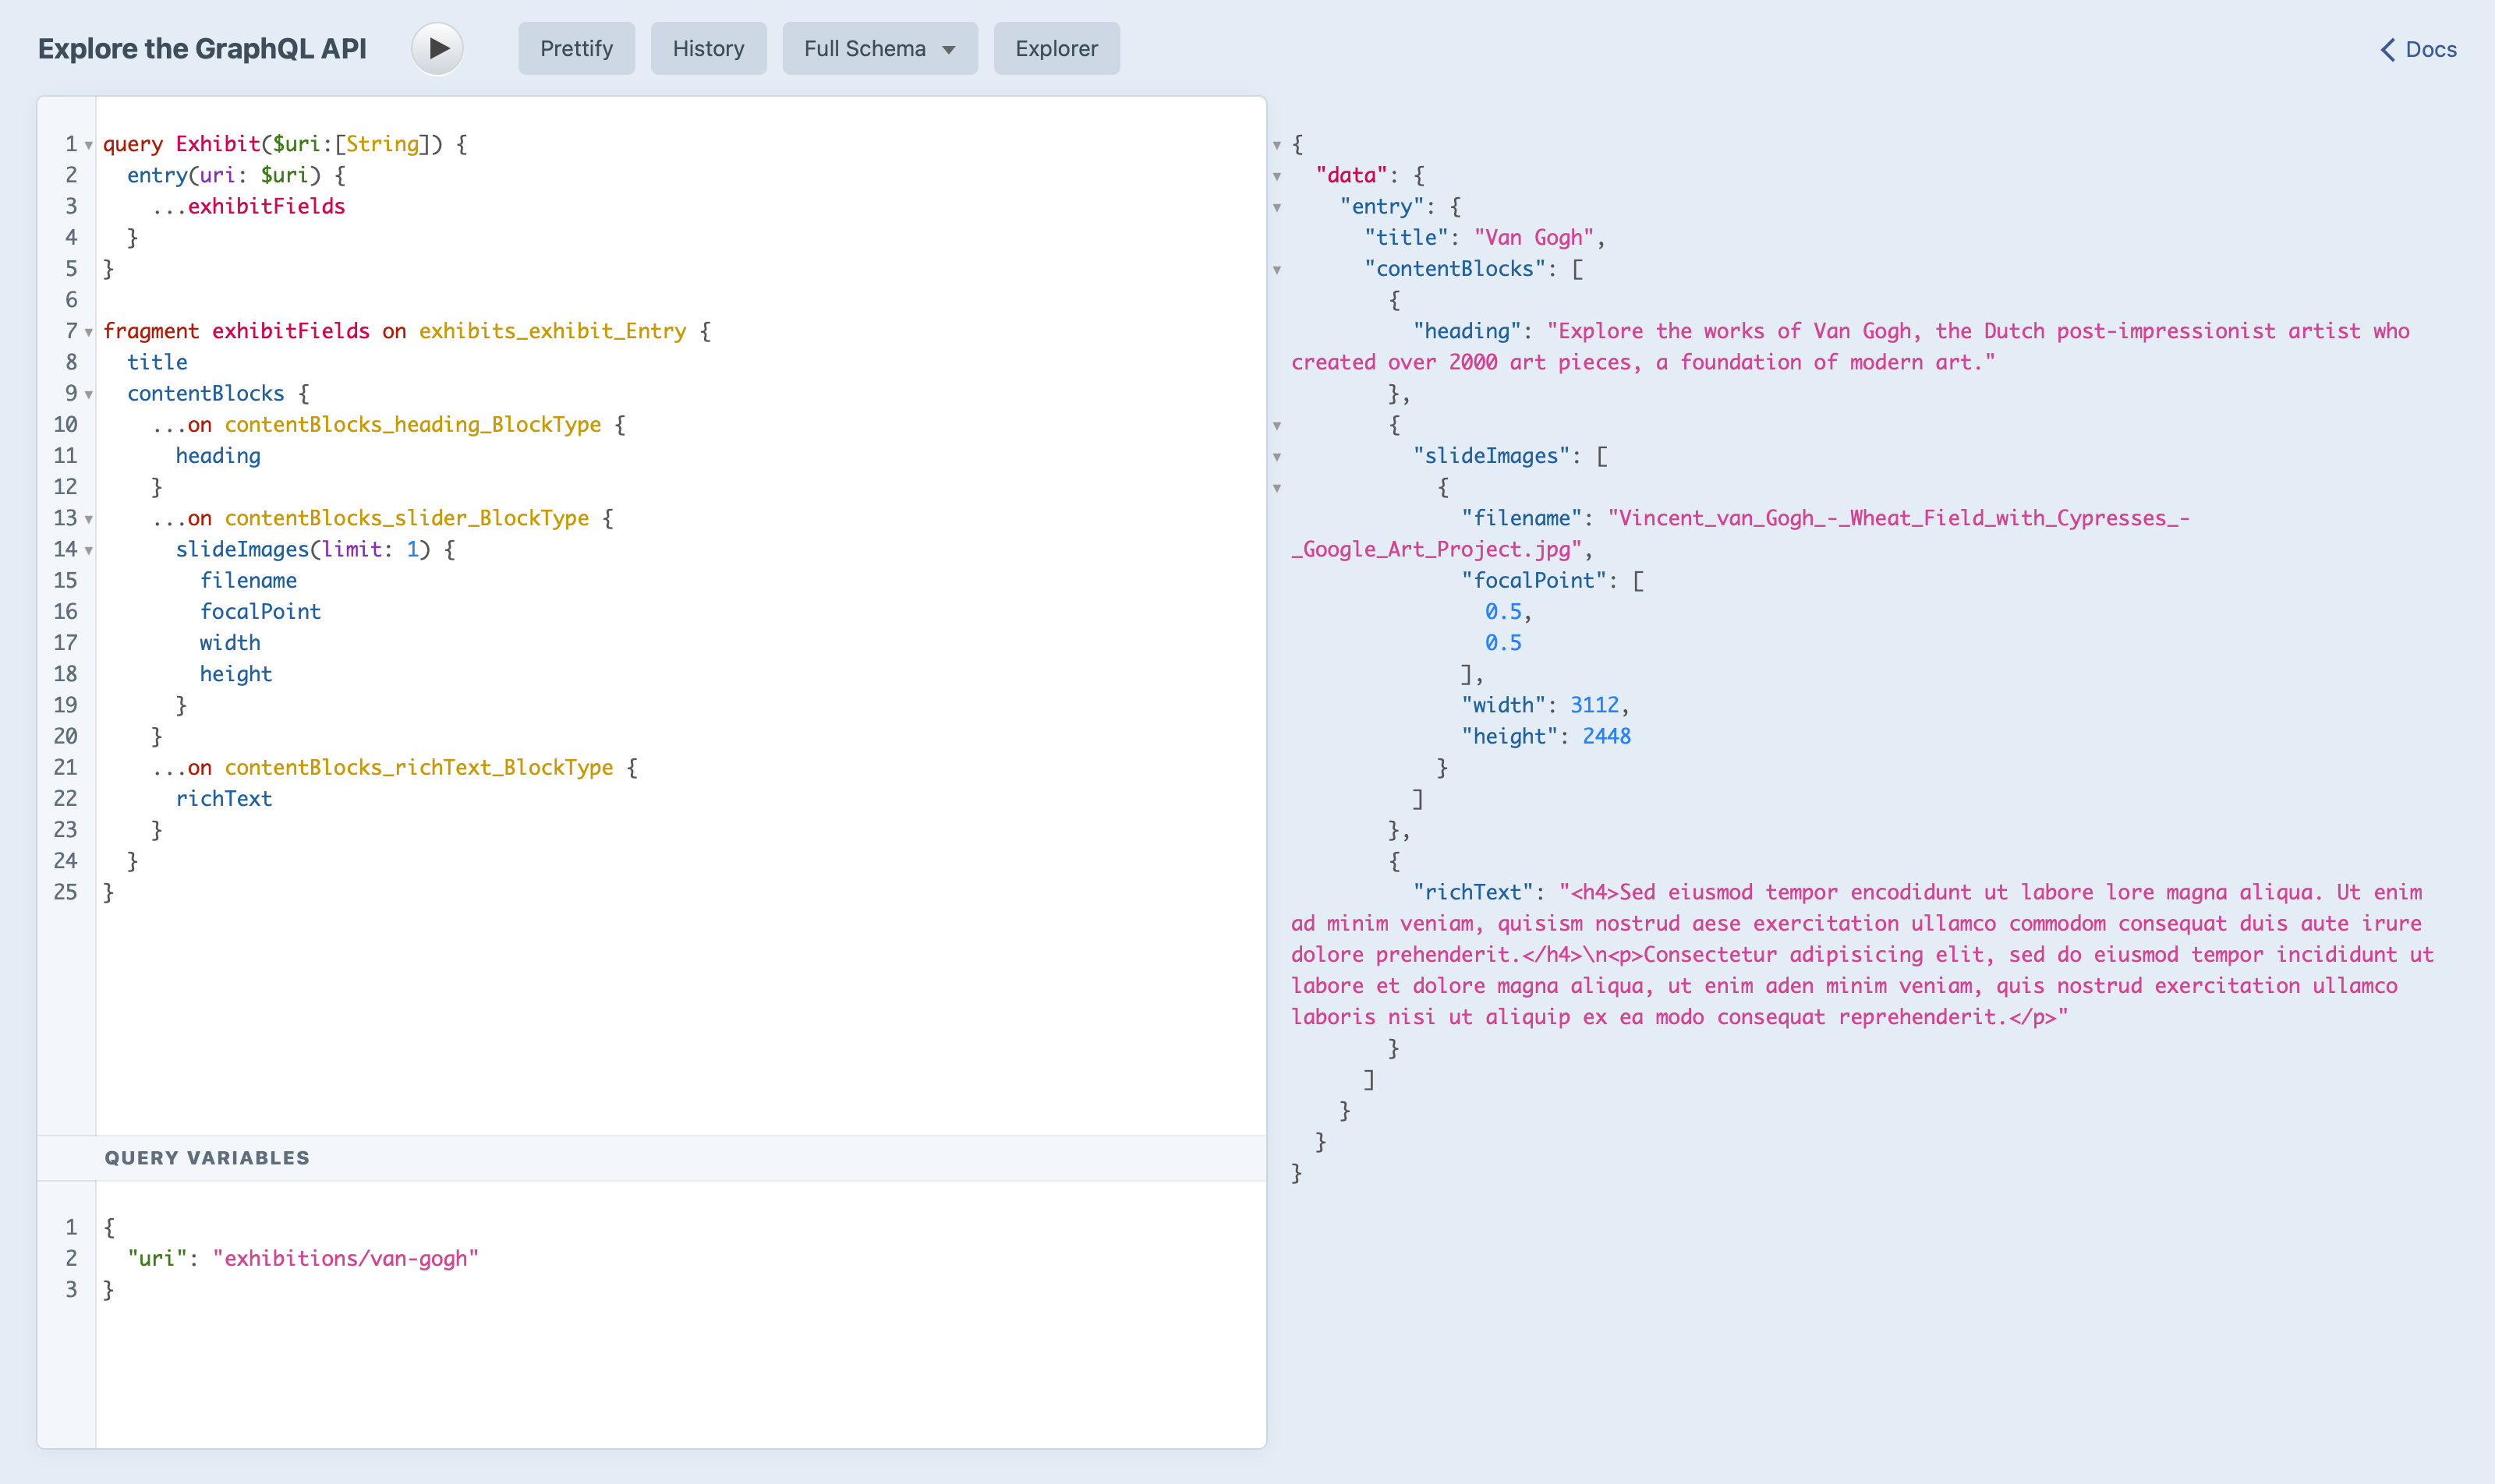This screenshot has height=1484, width=2495.
Task: Collapse the exhibitFields fragment fold on line 7
Action: [89, 333]
